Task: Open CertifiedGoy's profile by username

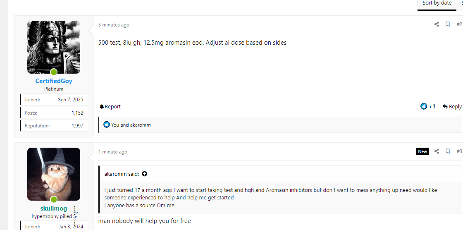Action: 54,81
